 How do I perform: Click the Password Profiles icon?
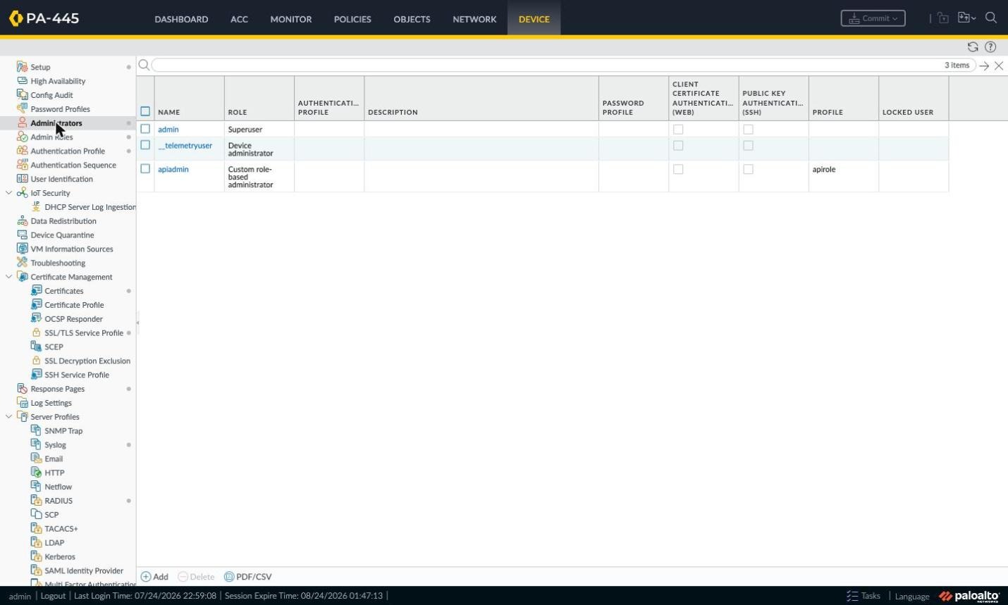point(22,109)
